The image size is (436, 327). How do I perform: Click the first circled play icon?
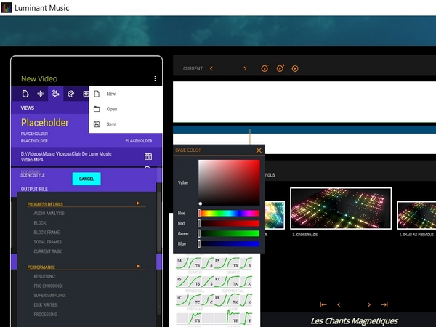265,68
